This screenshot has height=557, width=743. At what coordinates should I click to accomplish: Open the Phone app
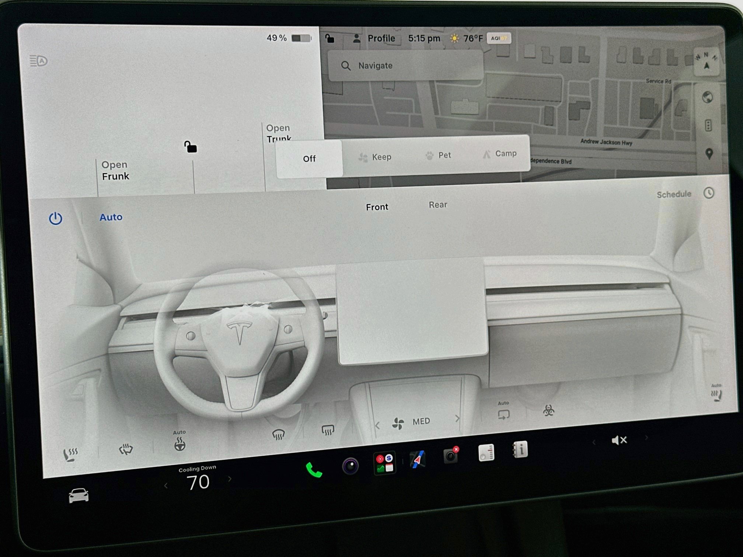point(314,470)
